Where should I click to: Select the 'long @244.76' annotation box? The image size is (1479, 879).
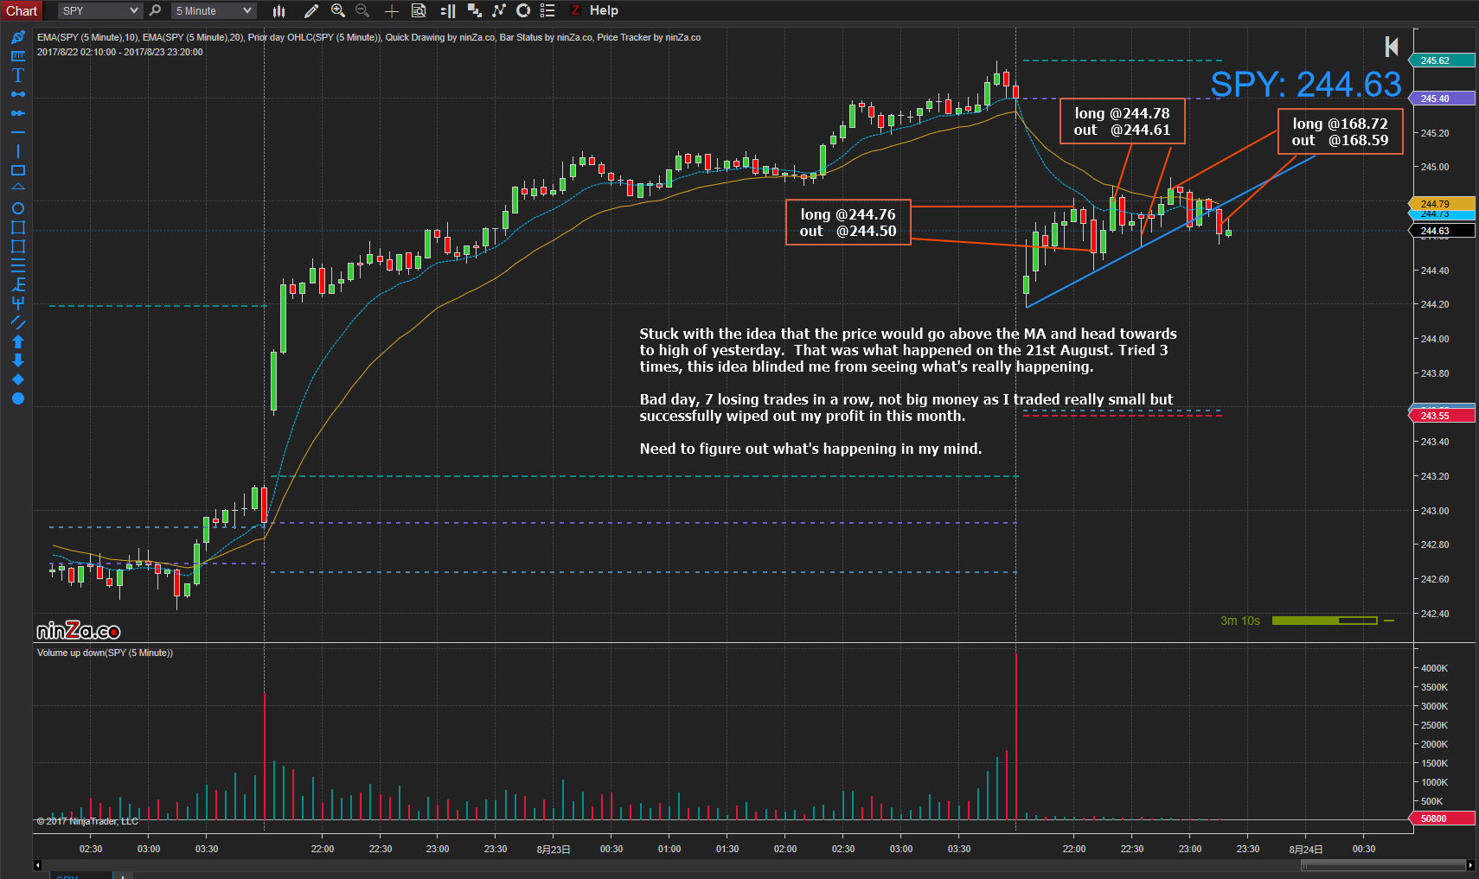[x=848, y=222]
